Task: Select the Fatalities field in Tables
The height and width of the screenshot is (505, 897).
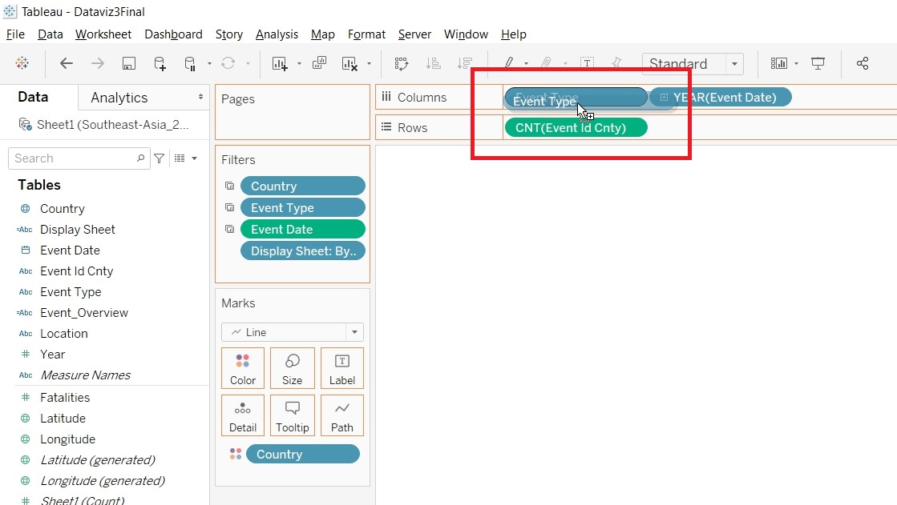Action: click(x=65, y=398)
